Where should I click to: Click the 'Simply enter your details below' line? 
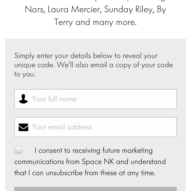86,56
